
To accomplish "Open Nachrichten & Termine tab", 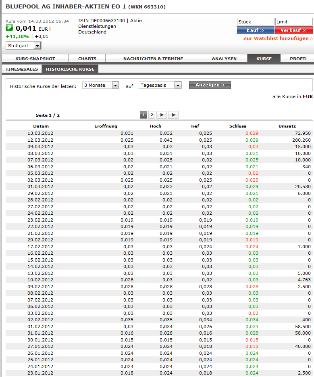I will point(153,59).
